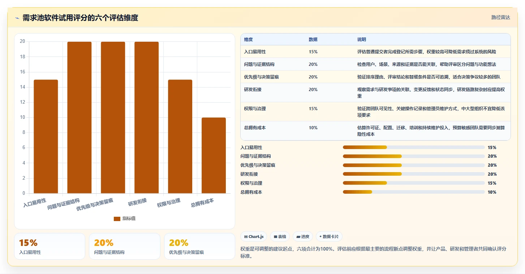
Task: Click the 10% value beside 总拥有成本 progress bar
Action: point(492,192)
